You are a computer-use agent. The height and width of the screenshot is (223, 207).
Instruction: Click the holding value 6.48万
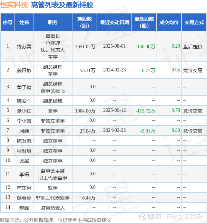89,198
